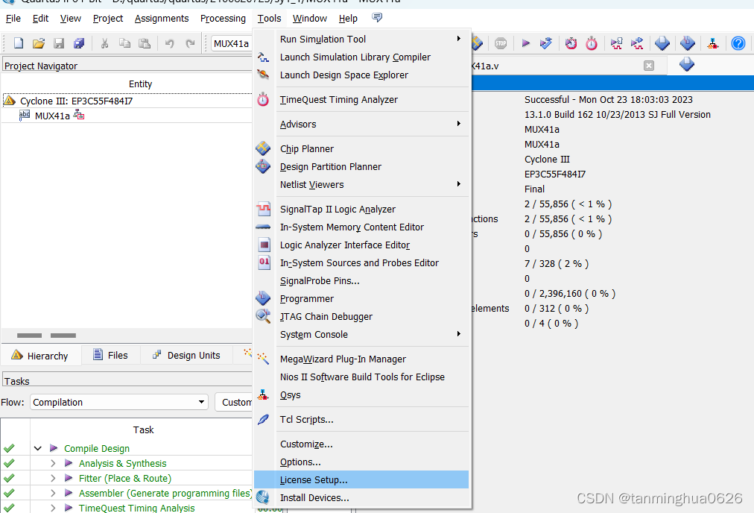Select License Setup menu entry
The height and width of the screenshot is (513, 754).
[x=361, y=479]
